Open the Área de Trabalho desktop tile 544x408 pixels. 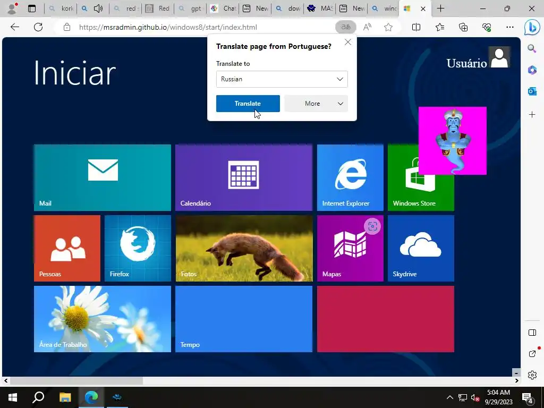103,319
